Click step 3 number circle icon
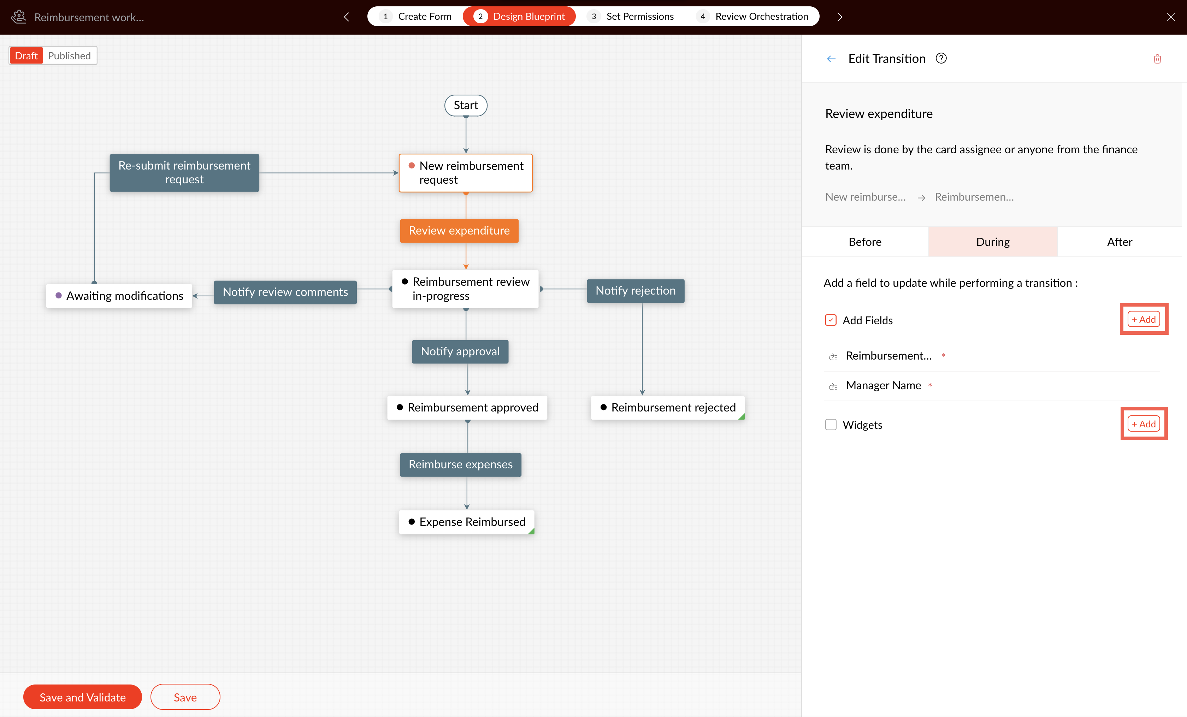The image size is (1187, 717). (593, 16)
